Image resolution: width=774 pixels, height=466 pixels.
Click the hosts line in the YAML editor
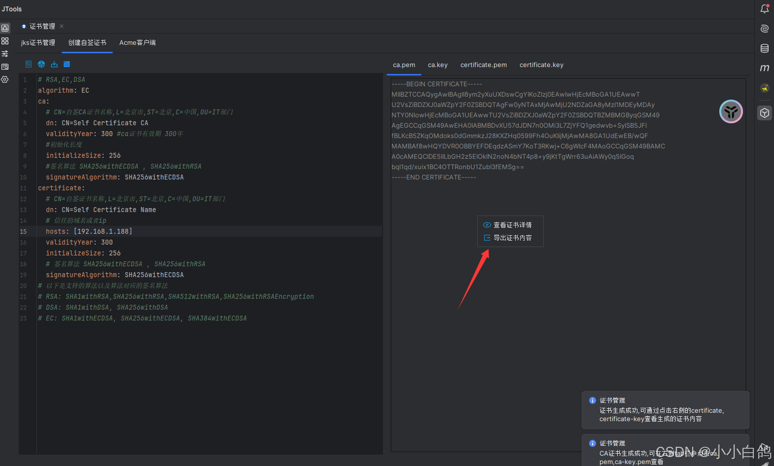click(x=89, y=231)
